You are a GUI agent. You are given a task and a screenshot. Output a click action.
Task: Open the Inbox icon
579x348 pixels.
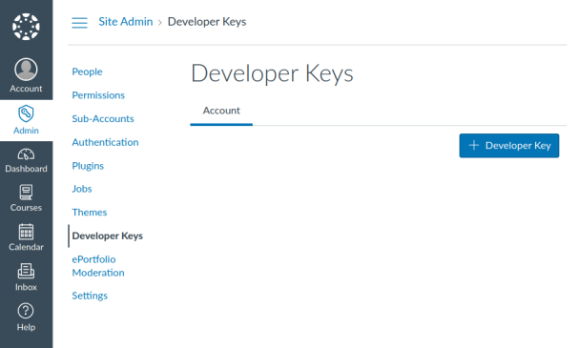26,271
